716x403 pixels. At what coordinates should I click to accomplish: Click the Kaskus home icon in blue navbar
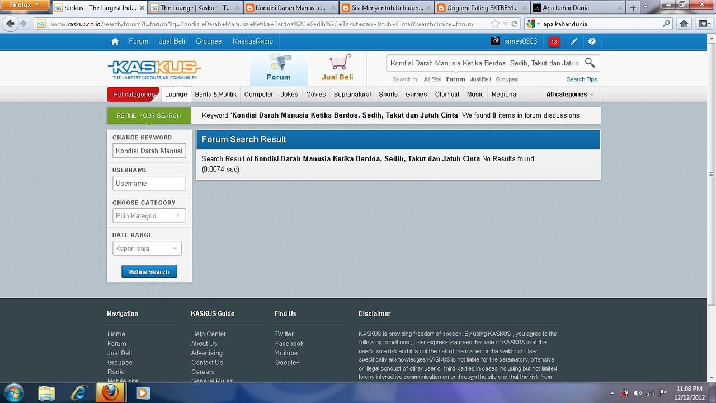(115, 41)
